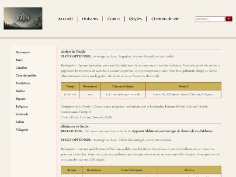Click the second table's Caractéristiques header
The image size is (236, 177).
coord(132,170)
